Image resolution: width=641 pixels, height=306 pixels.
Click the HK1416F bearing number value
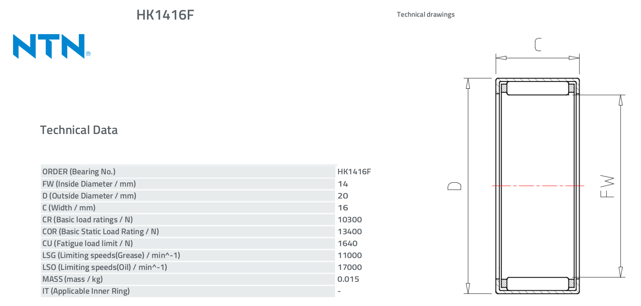coord(354,172)
